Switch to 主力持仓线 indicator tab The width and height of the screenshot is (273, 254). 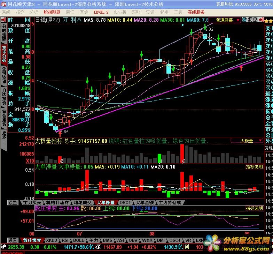(170, 202)
